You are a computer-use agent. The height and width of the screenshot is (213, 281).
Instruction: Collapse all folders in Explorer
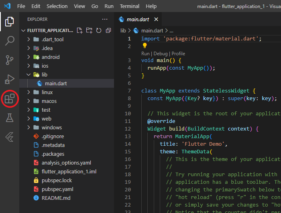coord(108,30)
